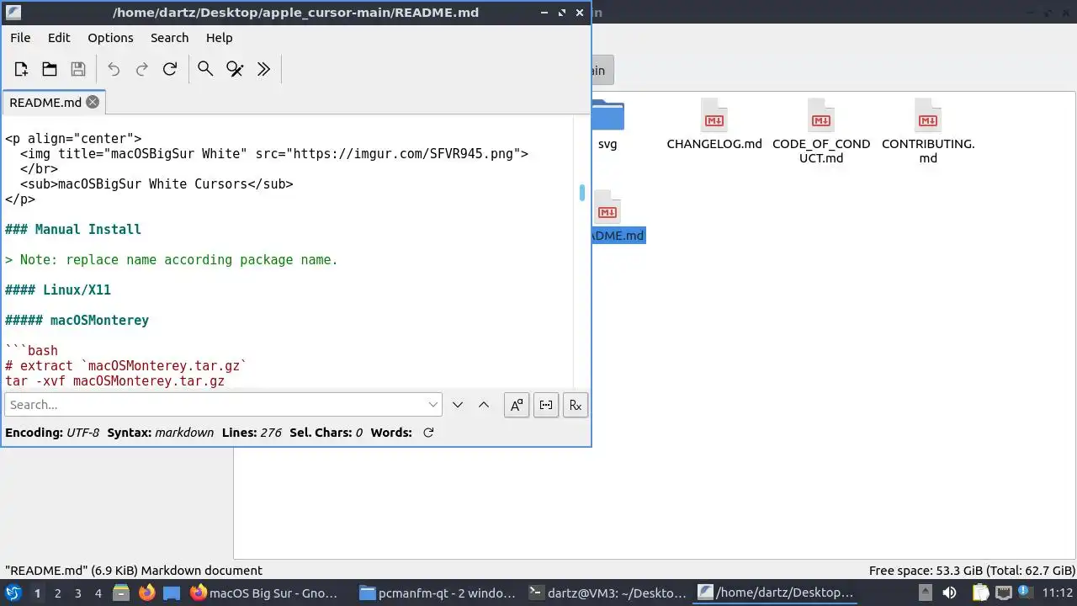Click the 'tar -xvf macOSMonterey.tar.gz' line
Viewport: 1077px width, 606px height.
[114, 380]
